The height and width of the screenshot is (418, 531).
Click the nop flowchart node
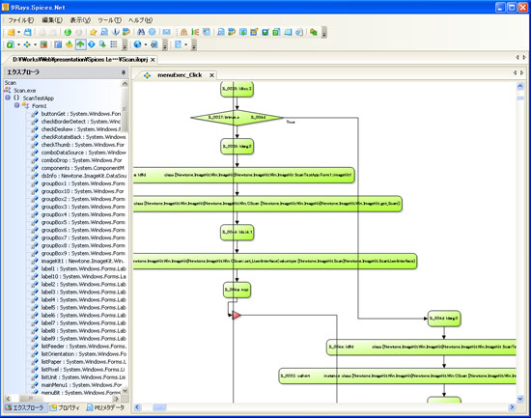pos(237,290)
